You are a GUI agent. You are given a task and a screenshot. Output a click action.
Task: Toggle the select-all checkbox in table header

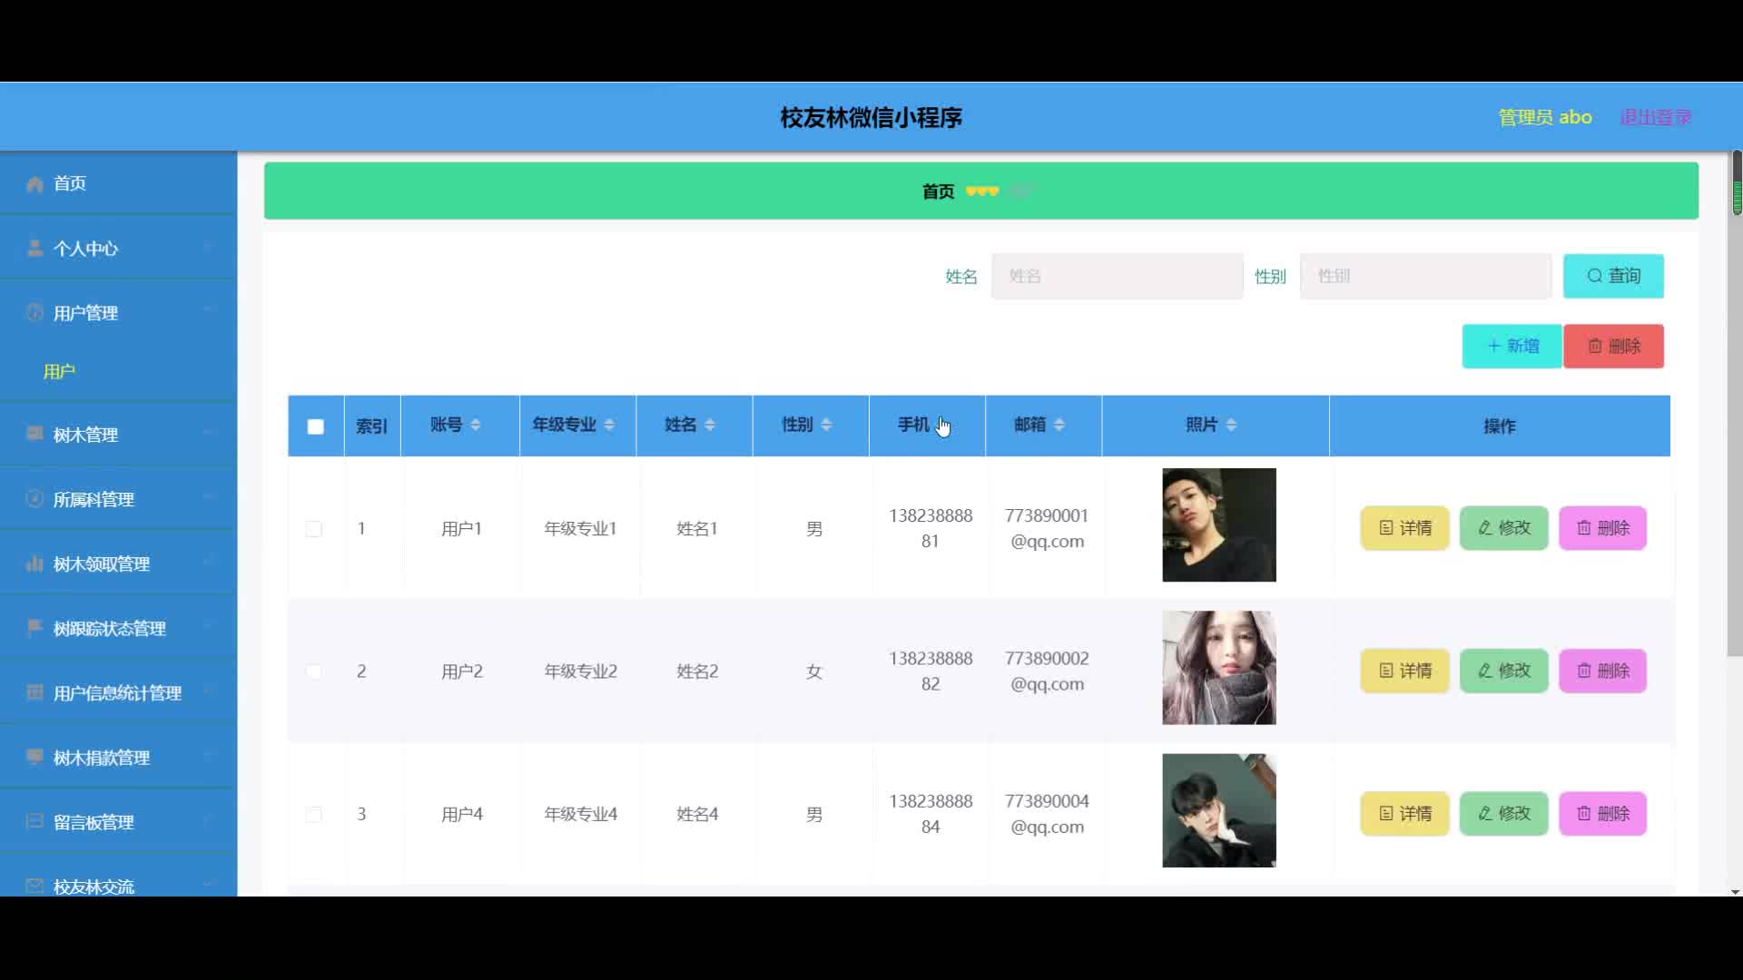pos(315,426)
